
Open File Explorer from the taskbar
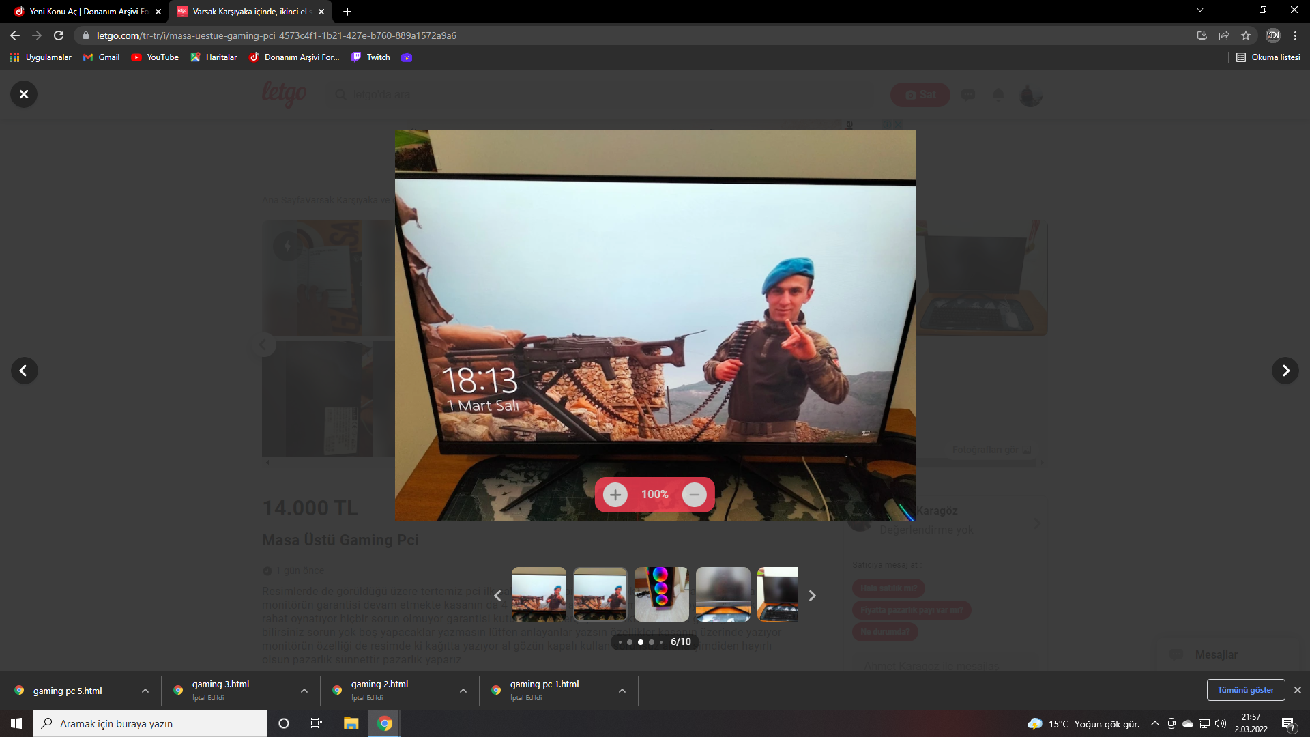click(351, 723)
